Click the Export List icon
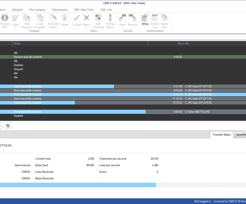Image resolution: width=246 pixels, height=204 pixels. click(164, 18)
